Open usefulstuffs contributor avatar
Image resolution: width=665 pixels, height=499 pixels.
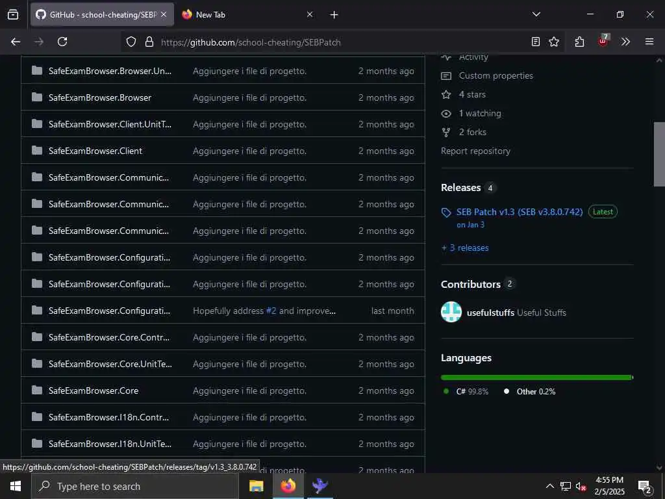tap(451, 313)
